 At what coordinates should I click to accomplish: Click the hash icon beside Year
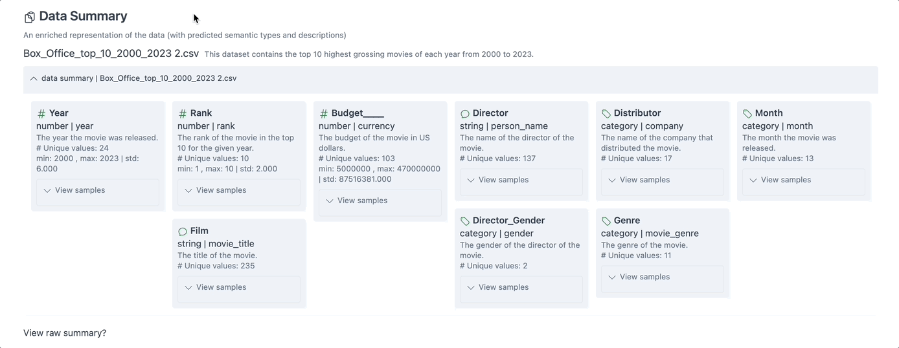[x=41, y=114]
